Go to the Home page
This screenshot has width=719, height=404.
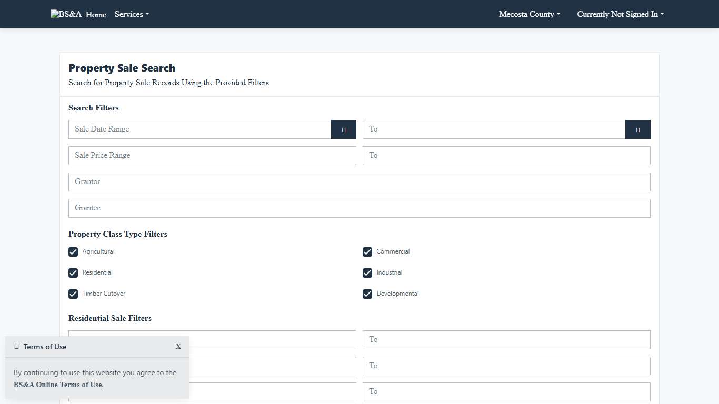pos(96,15)
